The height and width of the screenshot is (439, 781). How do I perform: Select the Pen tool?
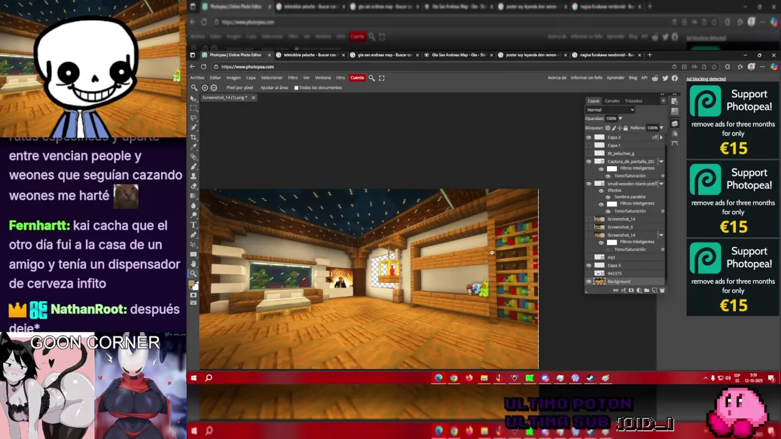coord(194,235)
